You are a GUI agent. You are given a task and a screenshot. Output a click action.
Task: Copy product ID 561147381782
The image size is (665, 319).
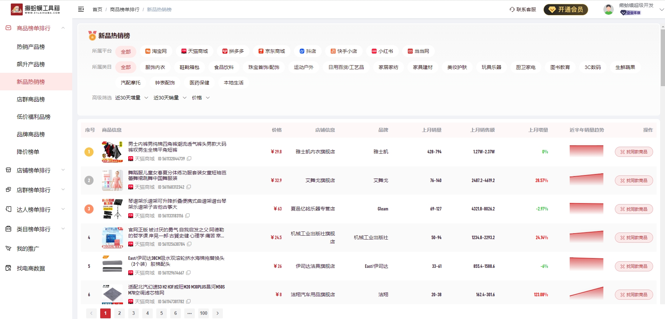click(x=188, y=301)
